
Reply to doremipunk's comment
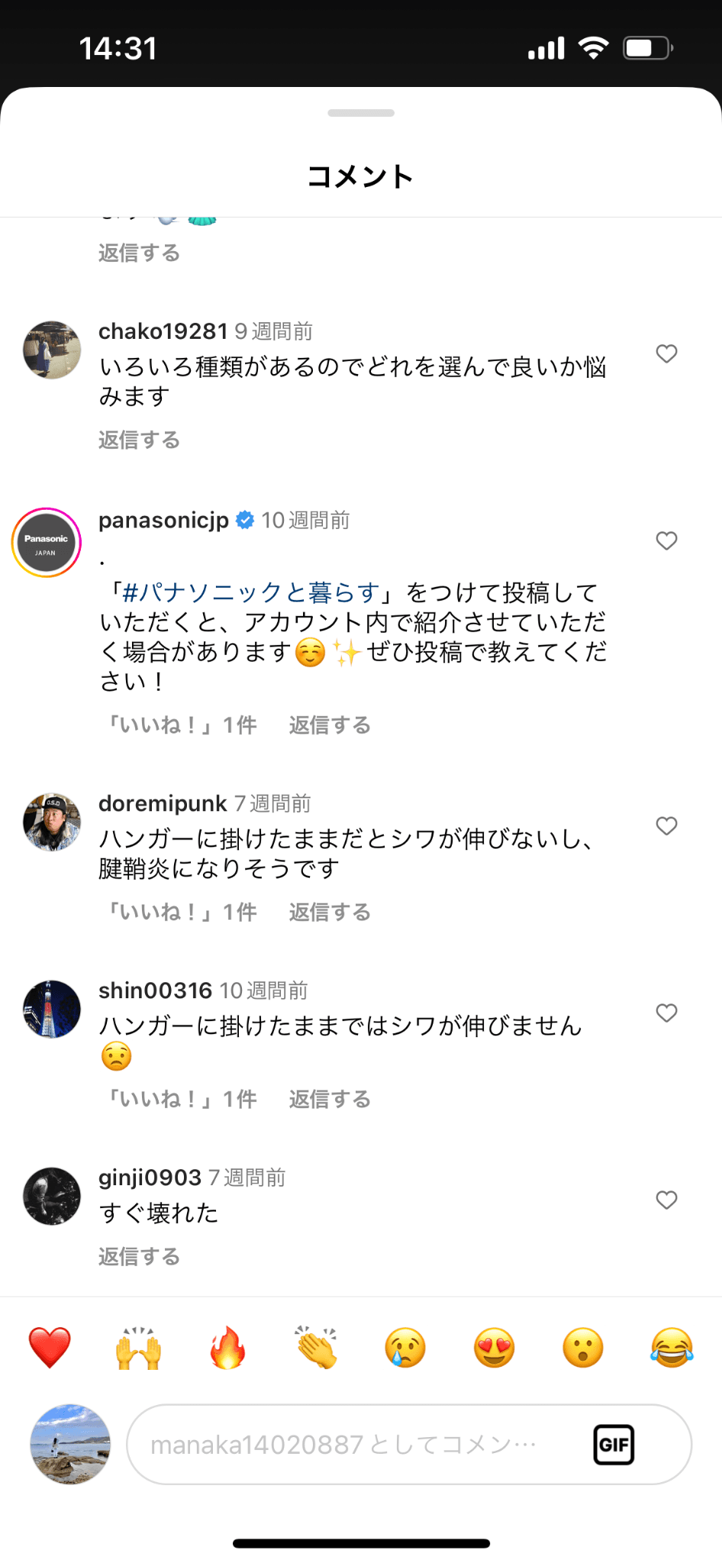(330, 912)
